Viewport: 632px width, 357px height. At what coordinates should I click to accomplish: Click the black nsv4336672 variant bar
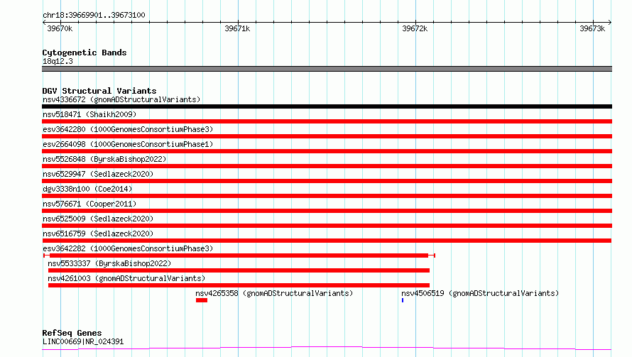click(327, 106)
